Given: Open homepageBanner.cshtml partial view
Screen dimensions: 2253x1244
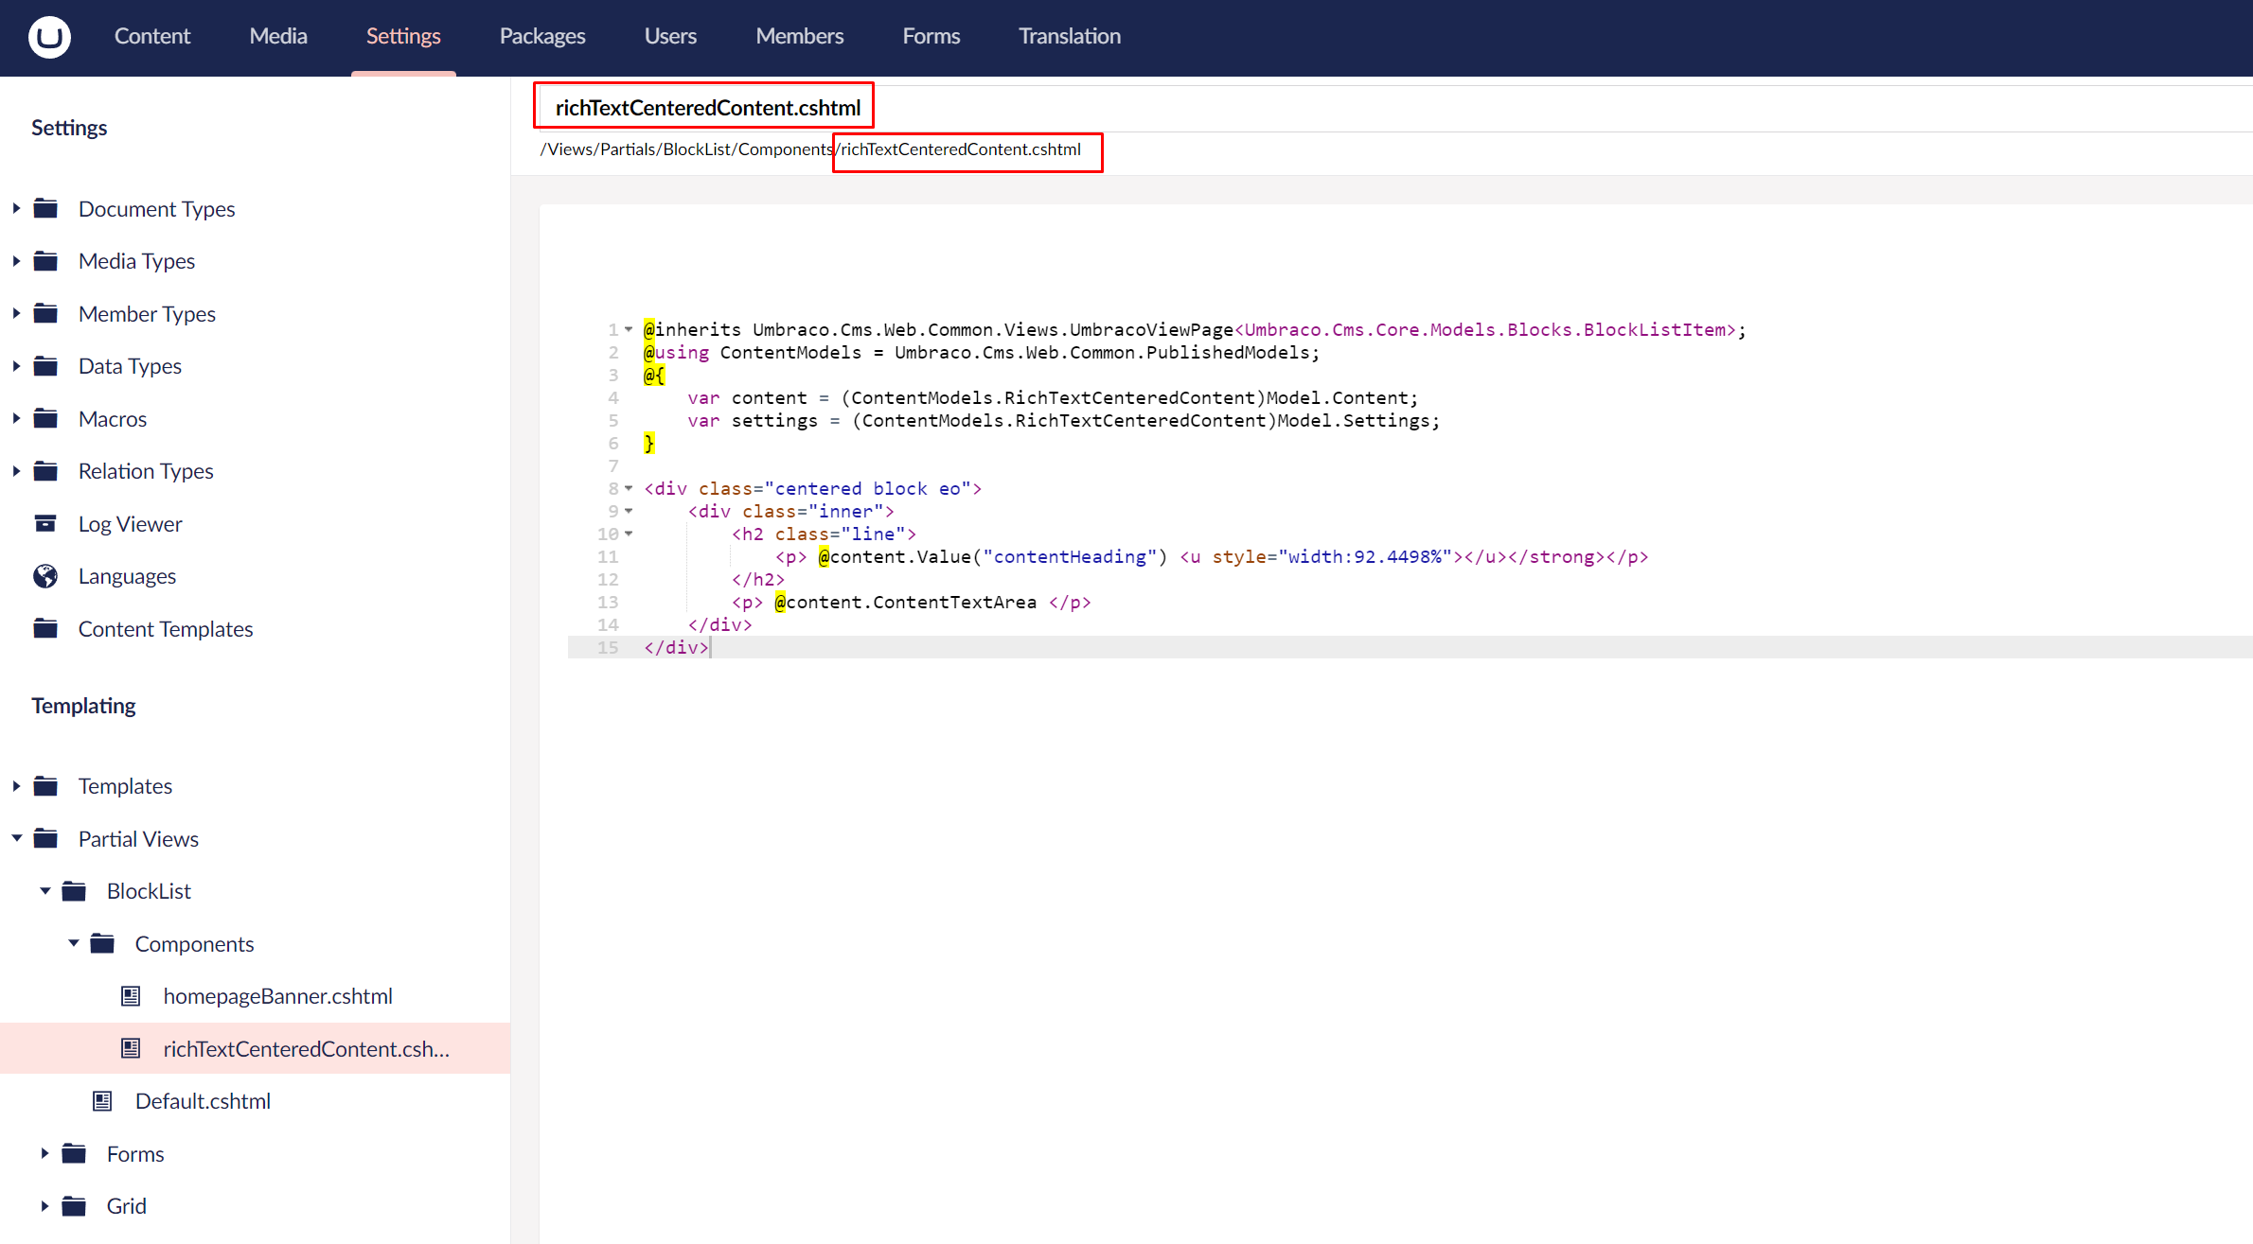Looking at the screenshot, I should pos(277,996).
